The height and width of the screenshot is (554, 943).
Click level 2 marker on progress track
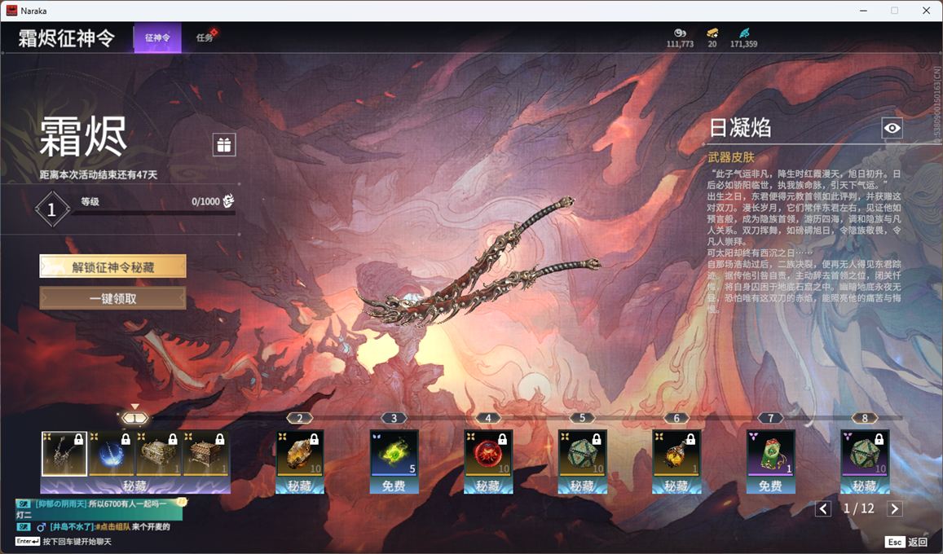(x=300, y=418)
